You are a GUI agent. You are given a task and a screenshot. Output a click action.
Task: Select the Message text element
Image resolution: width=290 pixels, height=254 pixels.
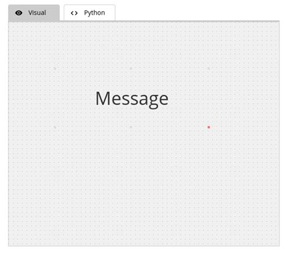click(132, 99)
